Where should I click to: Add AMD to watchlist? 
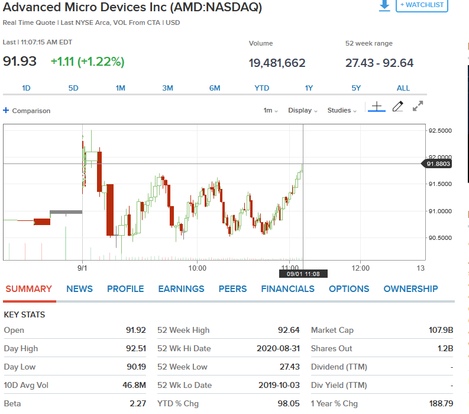click(x=422, y=5)
